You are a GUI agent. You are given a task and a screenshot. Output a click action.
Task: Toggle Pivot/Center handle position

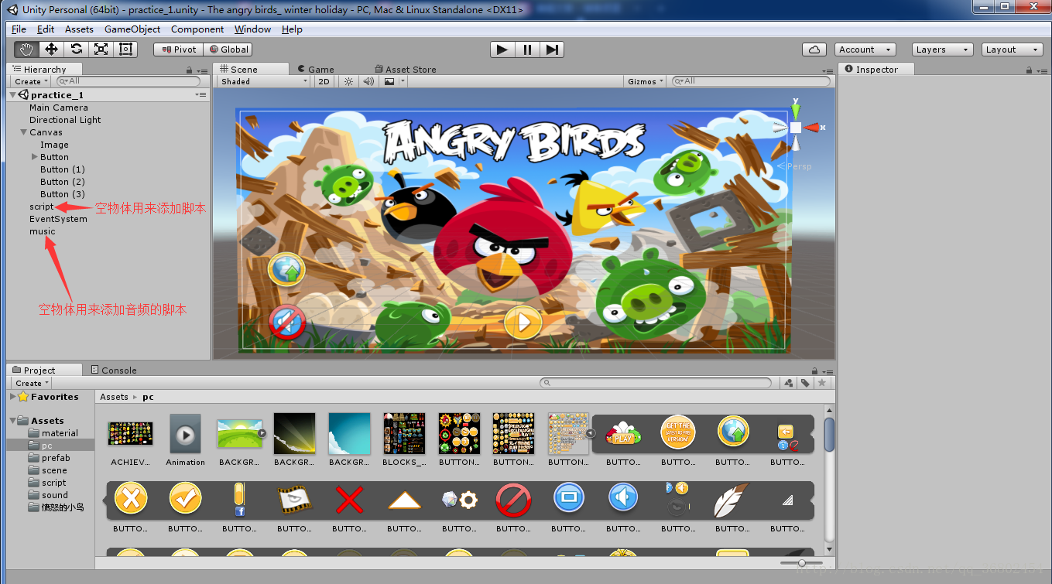[x=178, y=50]
